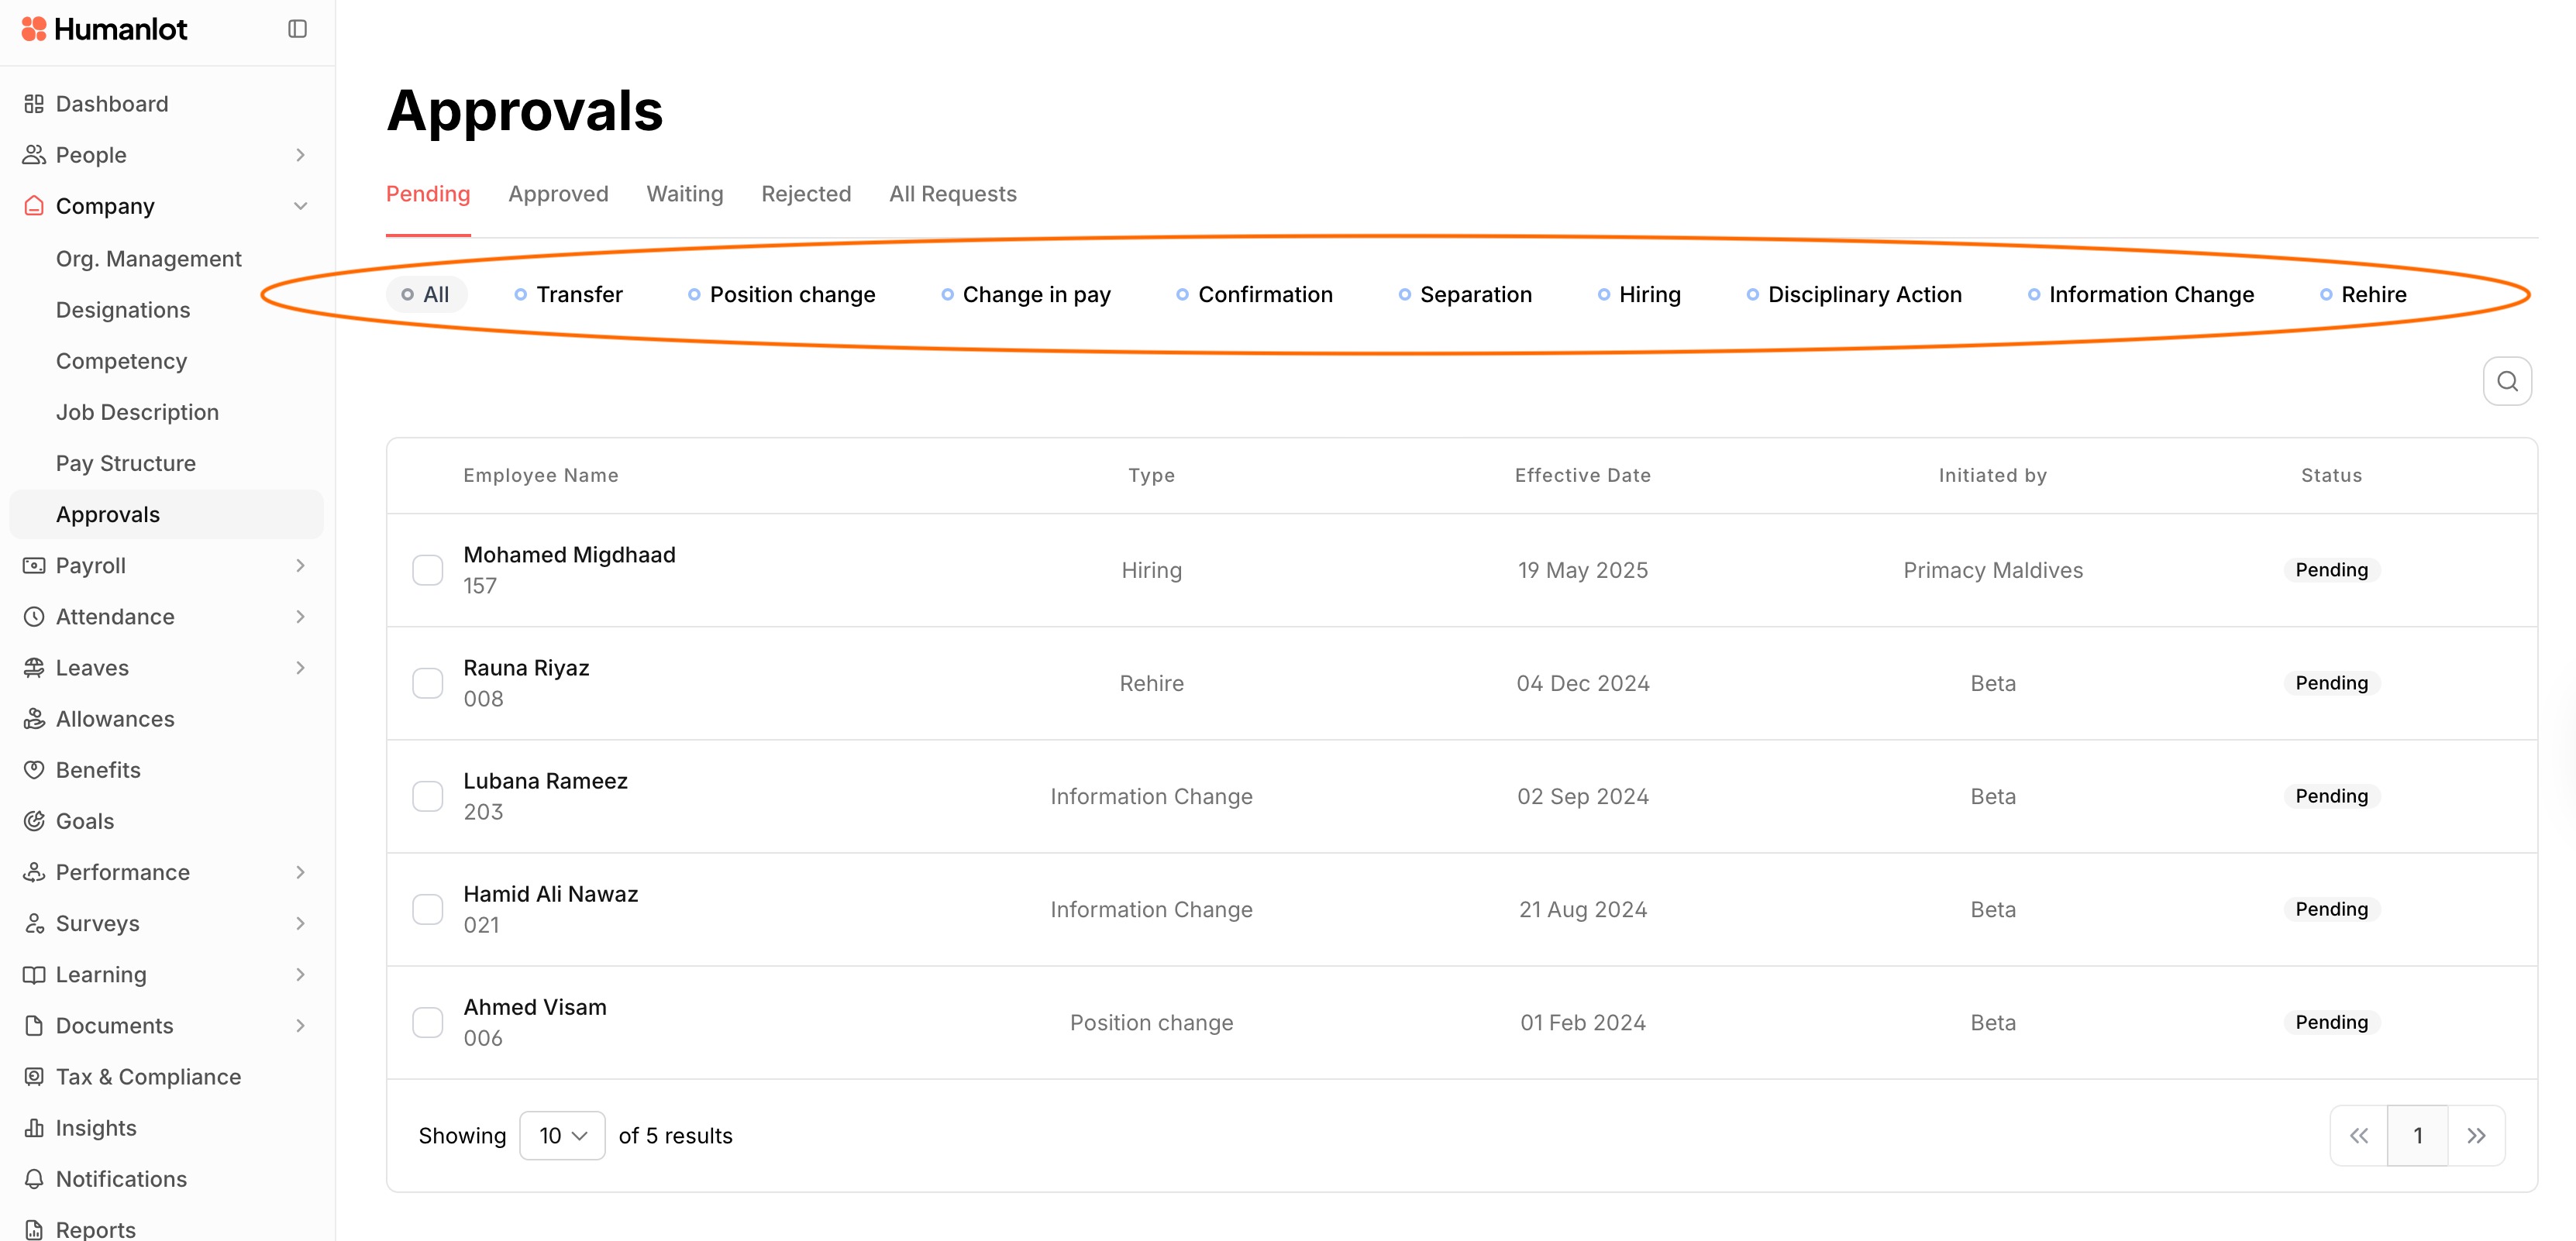Switch to the Approved tab

click(558, 194)
